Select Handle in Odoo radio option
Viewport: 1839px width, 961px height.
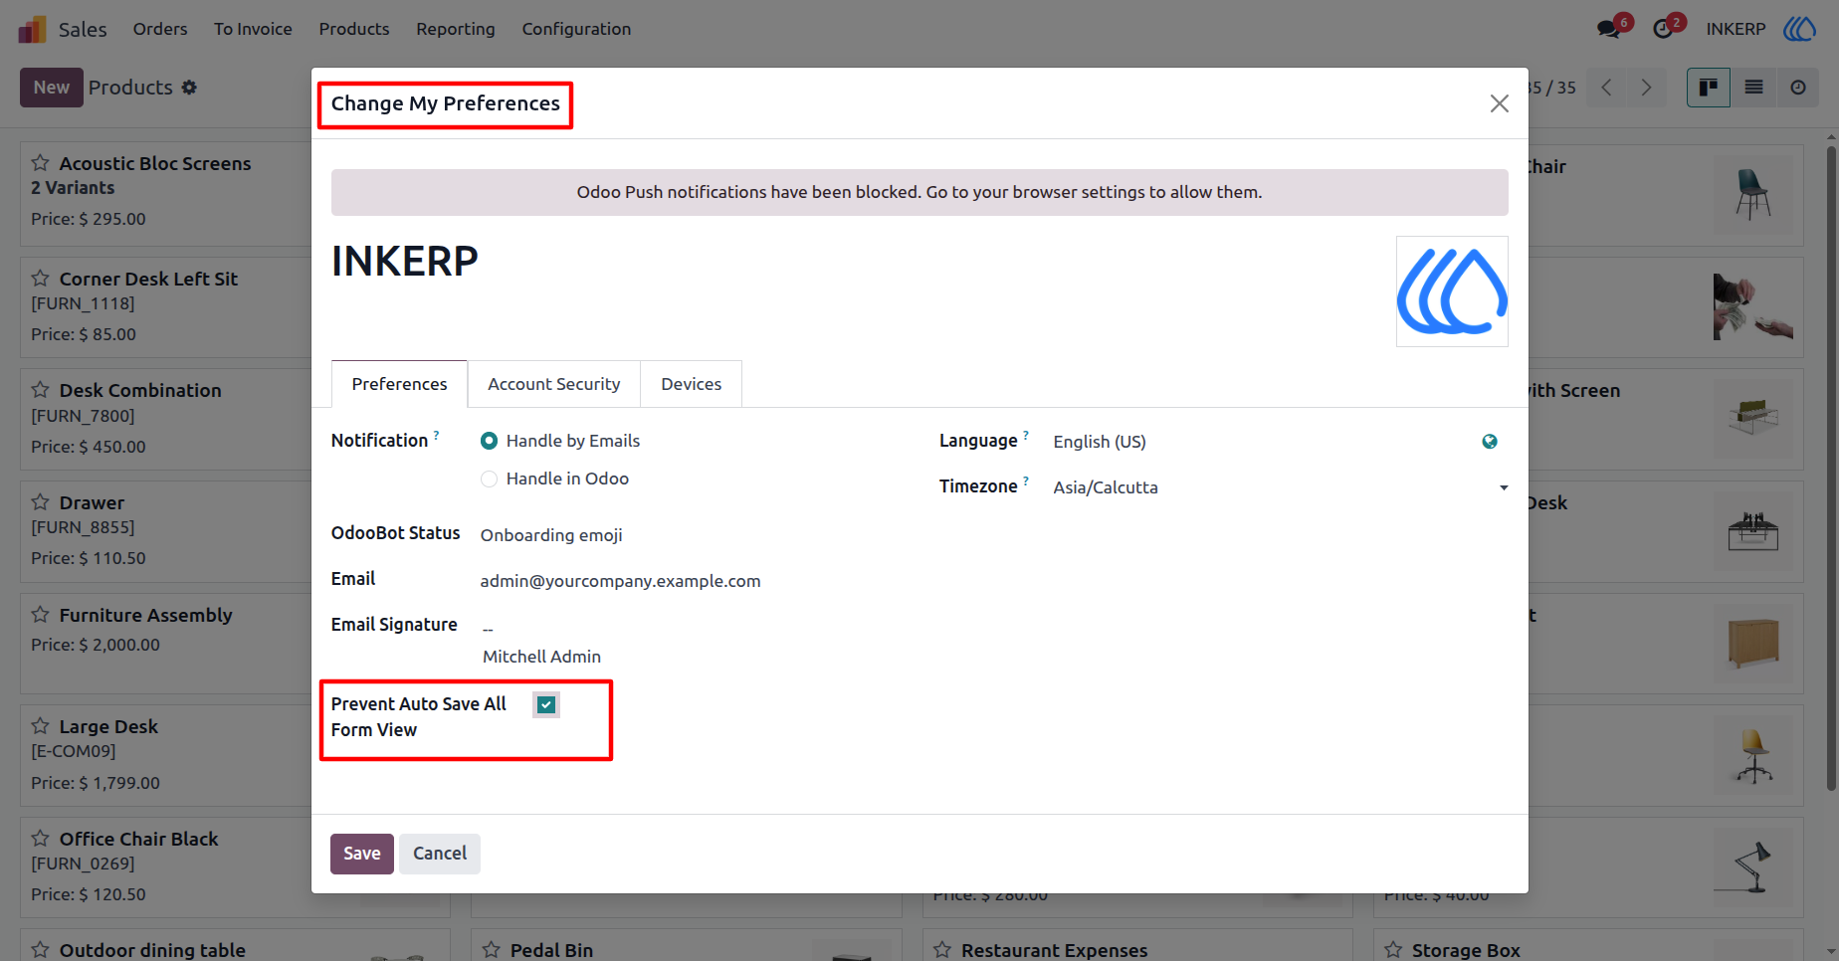point(490,479)
